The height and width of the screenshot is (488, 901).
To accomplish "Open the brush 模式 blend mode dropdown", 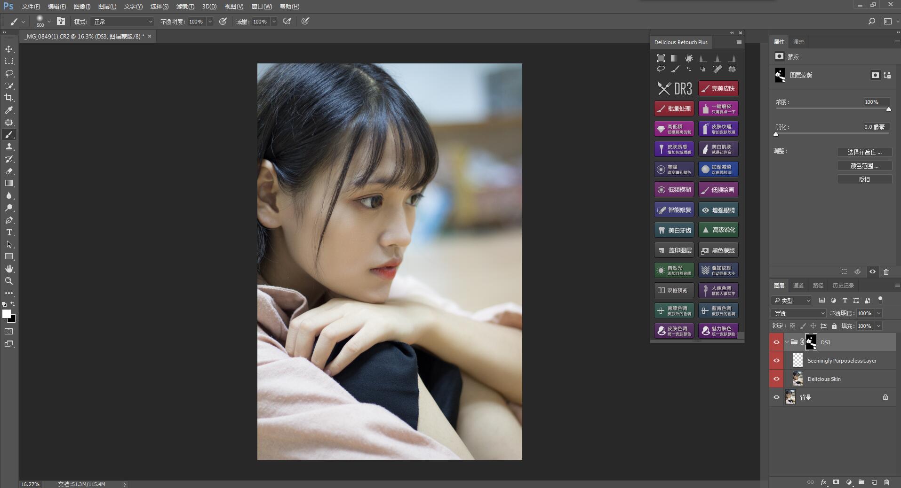I will pyautogui.click(x=122, y=22).
